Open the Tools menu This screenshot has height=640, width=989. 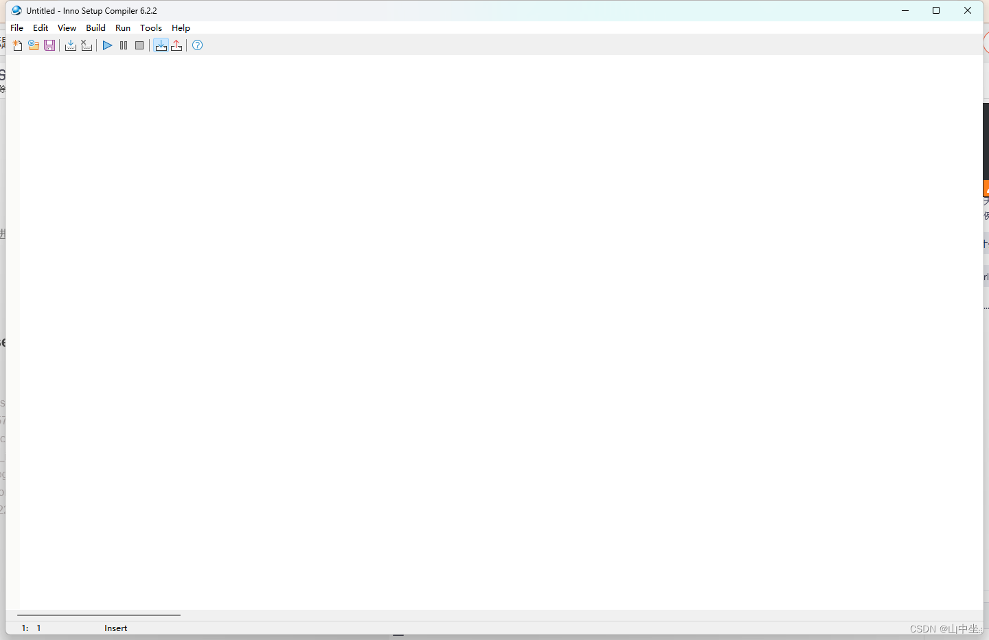coord(151,28)
